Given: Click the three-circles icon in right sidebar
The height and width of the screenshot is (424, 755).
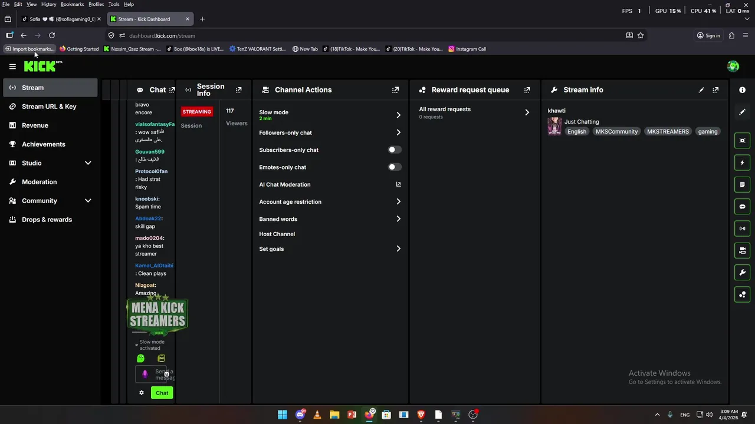Looking at the screenshot, I should (742, 294).
